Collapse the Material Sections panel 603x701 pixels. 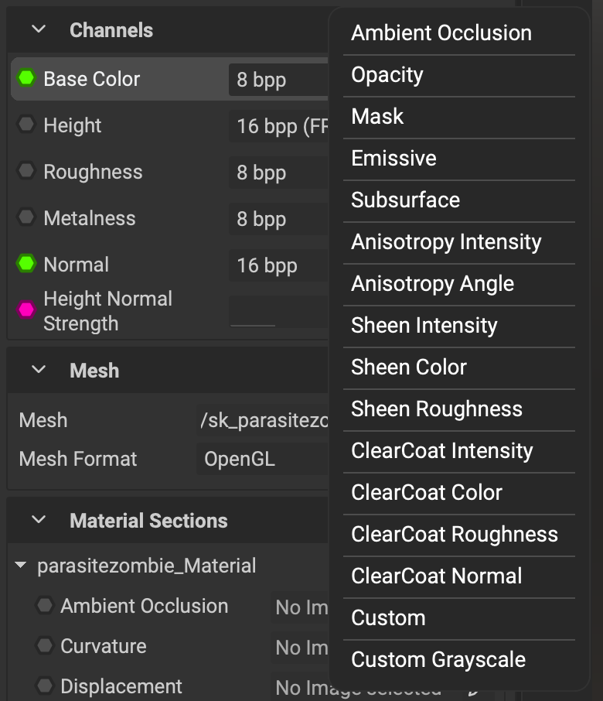39,520
